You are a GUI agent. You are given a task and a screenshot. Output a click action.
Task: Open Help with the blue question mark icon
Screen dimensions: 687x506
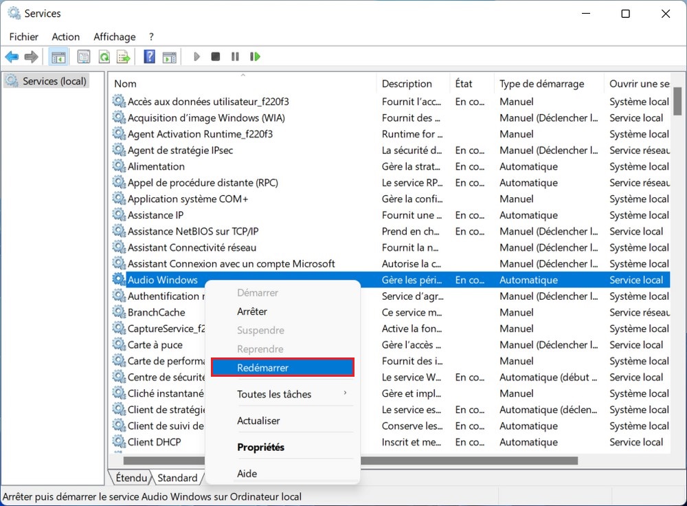pyautogui.click(x=149, y=57)
